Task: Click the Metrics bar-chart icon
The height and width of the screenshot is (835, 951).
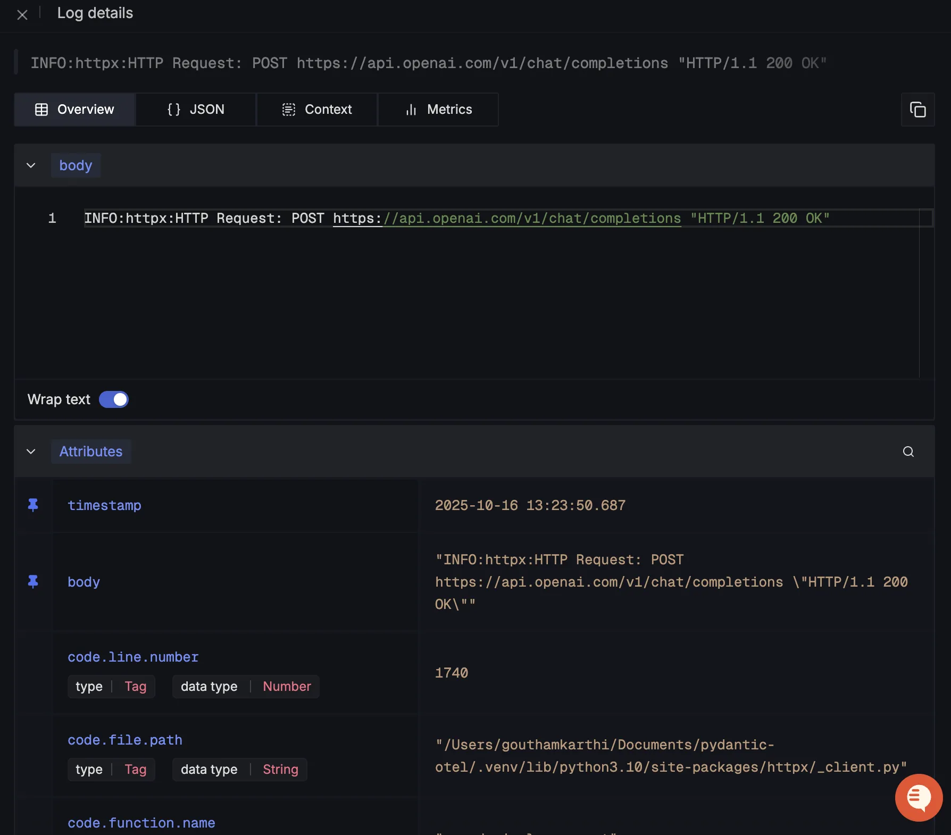Action: click(410, 110)
